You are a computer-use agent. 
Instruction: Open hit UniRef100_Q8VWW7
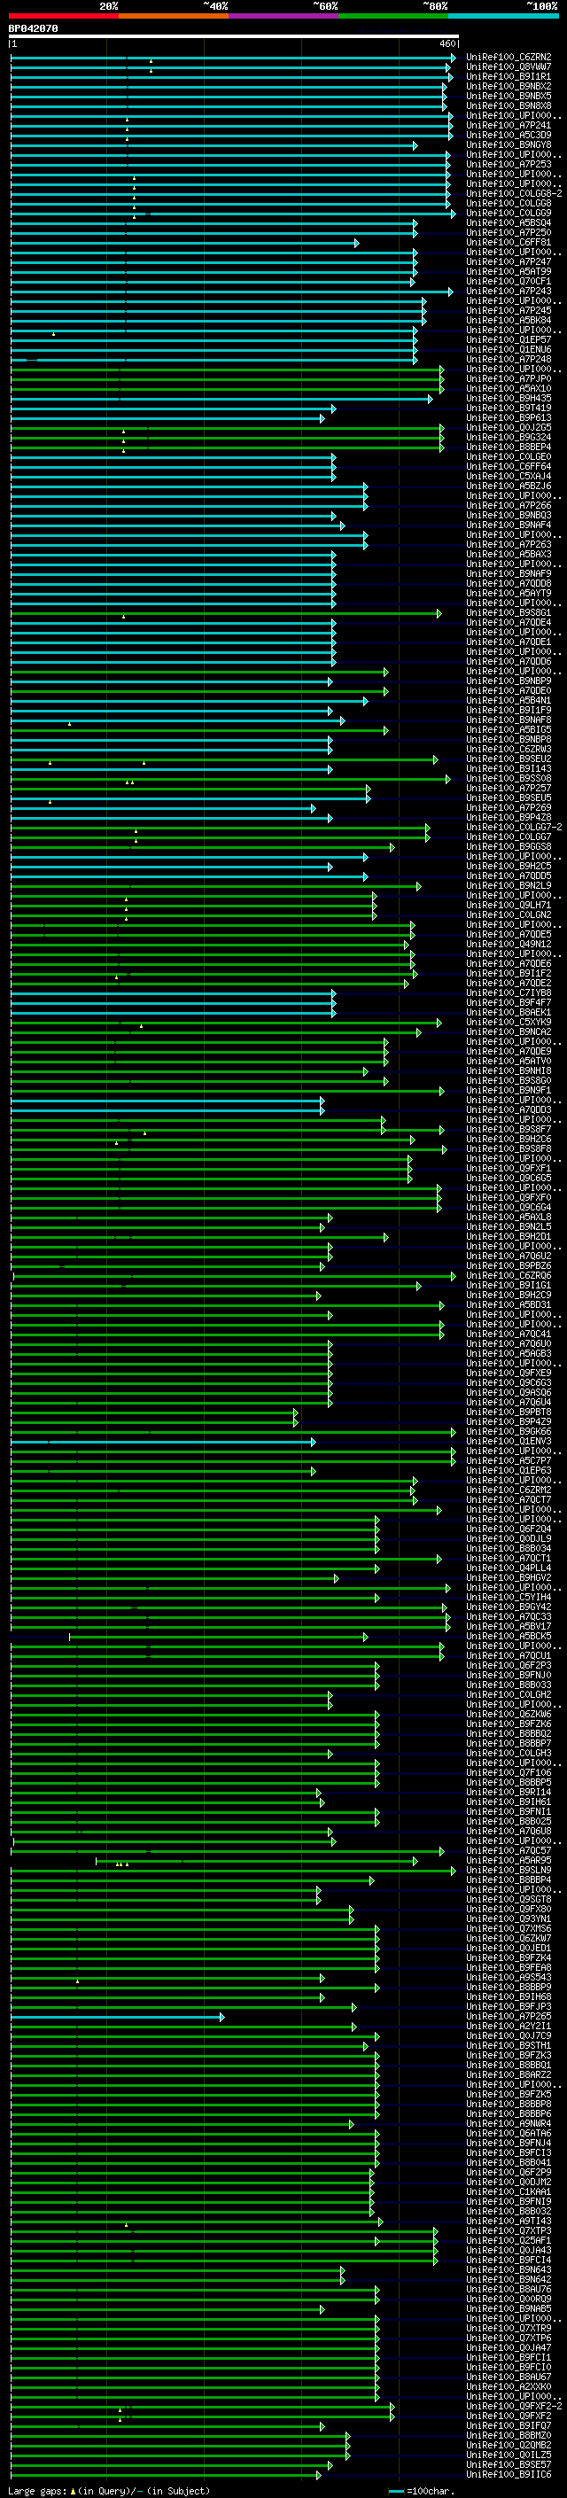point(509,67)
